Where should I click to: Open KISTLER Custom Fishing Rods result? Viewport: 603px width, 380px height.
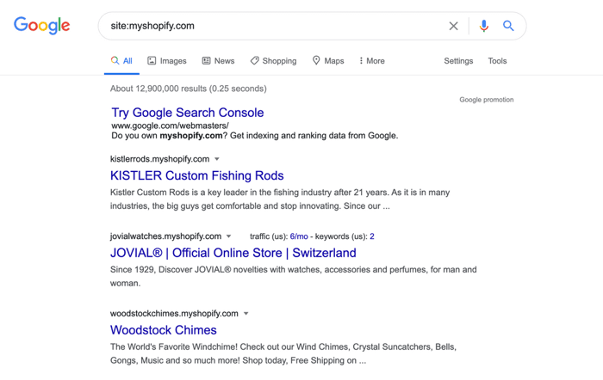197,175
